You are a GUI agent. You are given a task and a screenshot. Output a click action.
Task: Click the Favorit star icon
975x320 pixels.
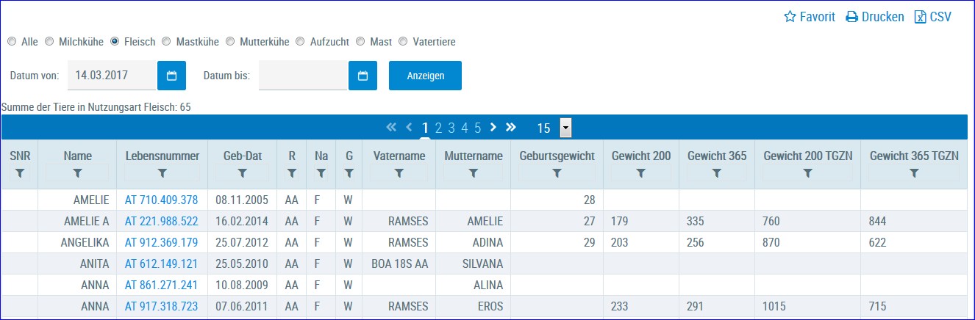pos(790,17)
